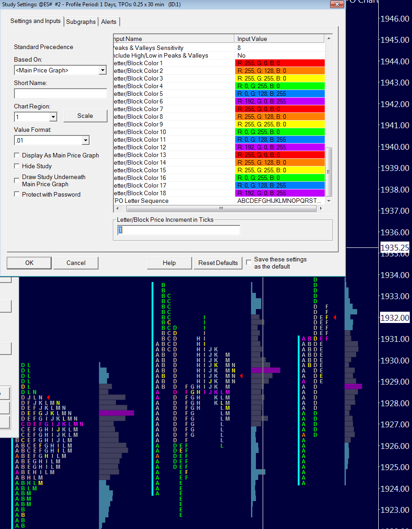The image size is (412, 529).
Task: Close the Study Settings dialog
Action: [x=336, y=4]
